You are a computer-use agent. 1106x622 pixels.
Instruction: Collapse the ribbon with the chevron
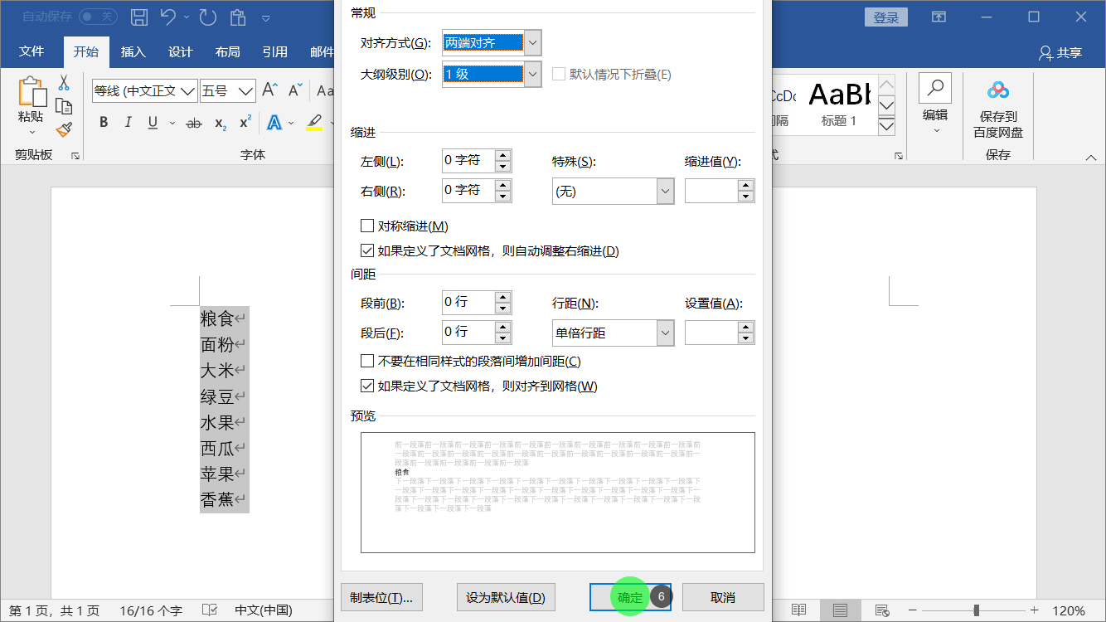(1091, 158)
